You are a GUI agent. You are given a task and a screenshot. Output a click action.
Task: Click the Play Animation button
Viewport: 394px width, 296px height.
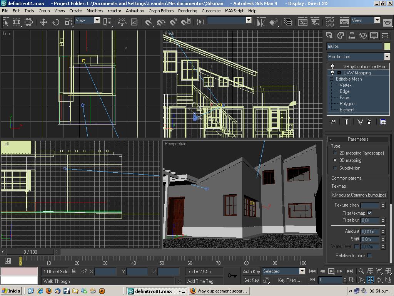pyautogui.click(x=331, y=271)
